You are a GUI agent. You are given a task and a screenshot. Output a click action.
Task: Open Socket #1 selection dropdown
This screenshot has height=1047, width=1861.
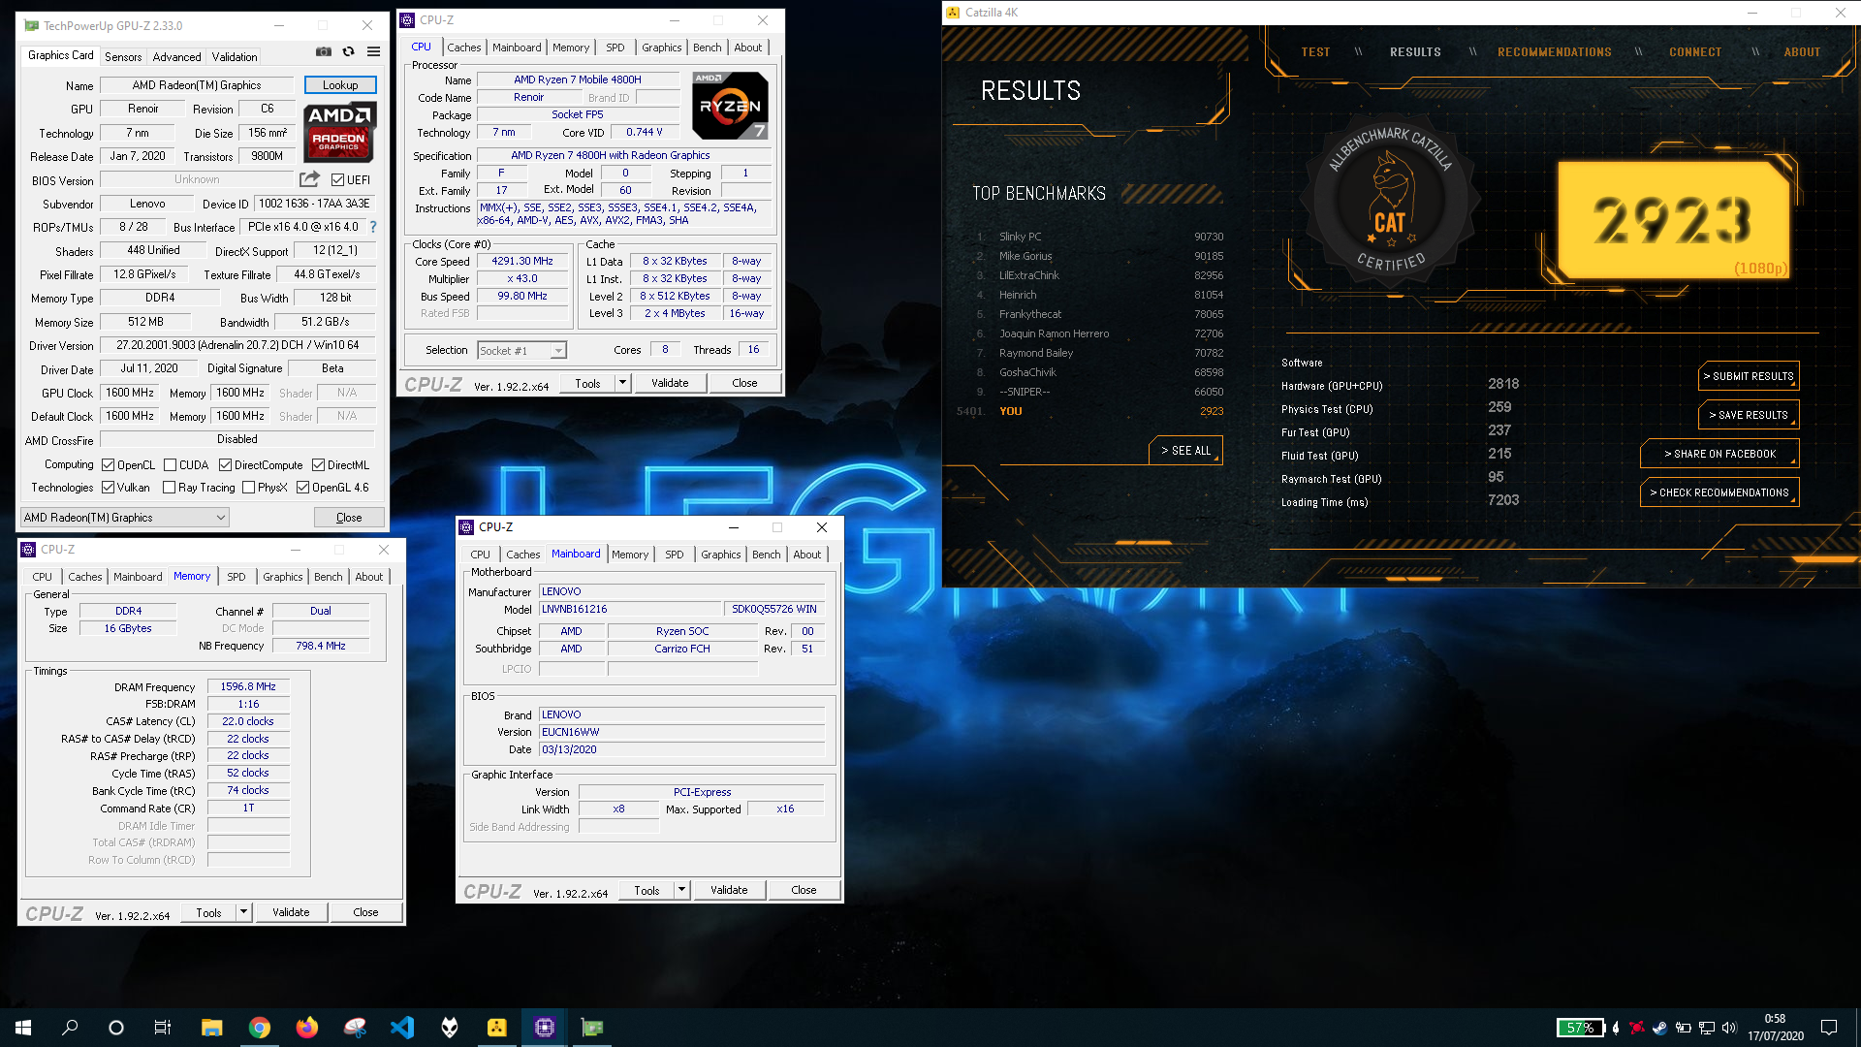coord(521,350)
